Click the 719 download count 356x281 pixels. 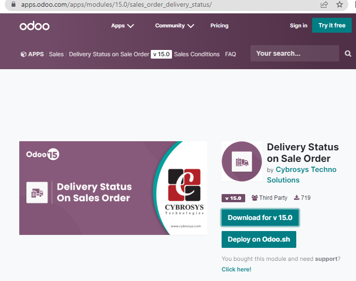[x=305, y=198]
